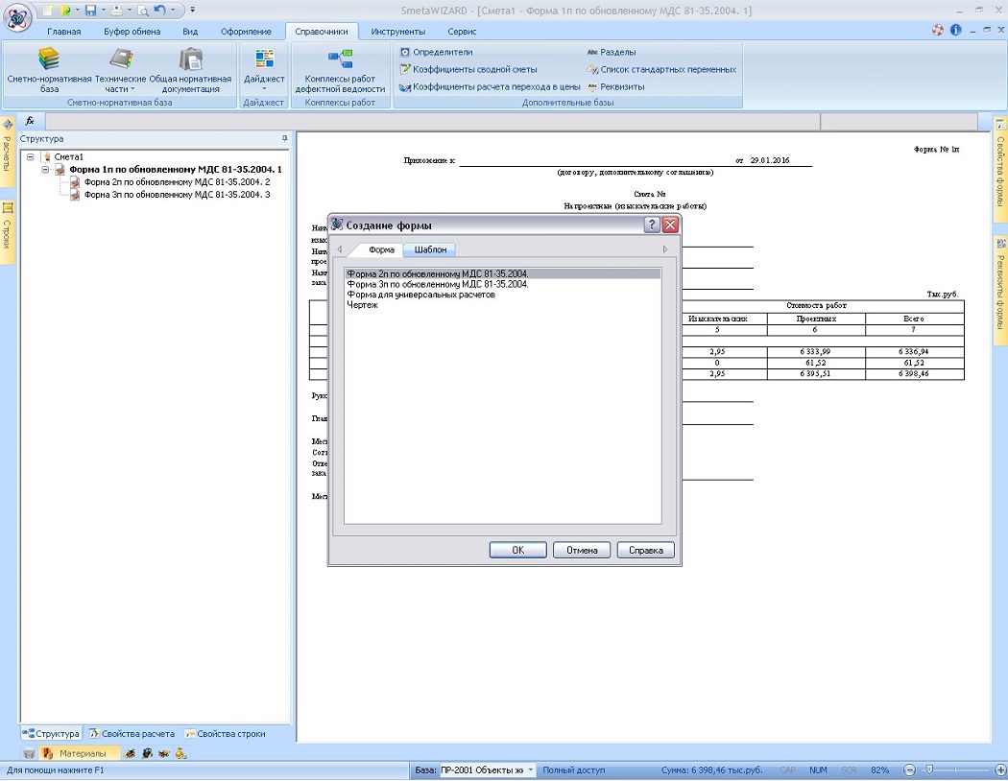Click the save icon in quick access toolbar
The image size is (1008, 781).
(x=90, y=10)
